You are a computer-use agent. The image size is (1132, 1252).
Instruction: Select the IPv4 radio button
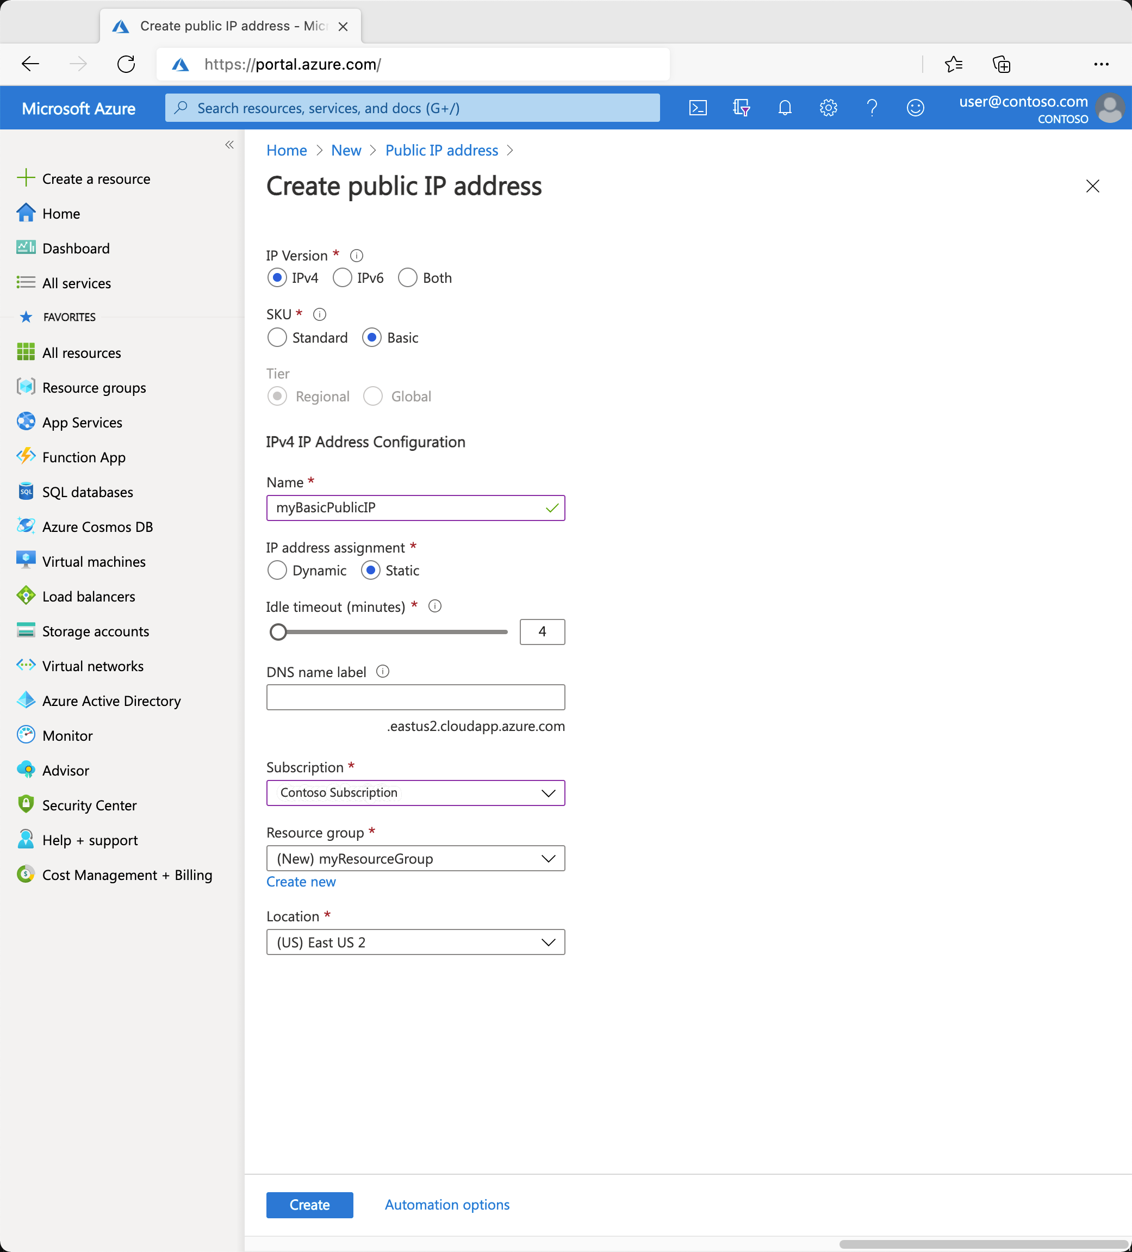click(x=277, y=277)
